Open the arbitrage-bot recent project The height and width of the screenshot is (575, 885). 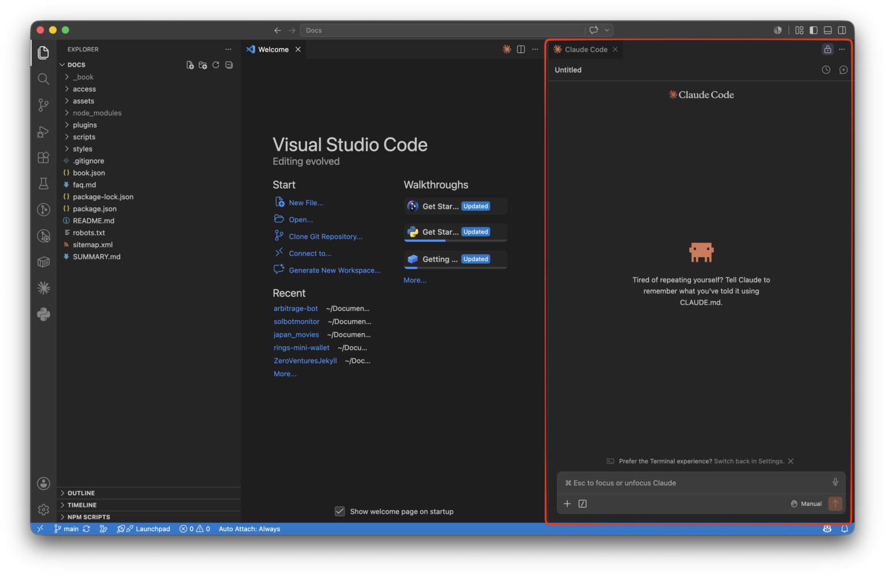[x=296, y=309]
